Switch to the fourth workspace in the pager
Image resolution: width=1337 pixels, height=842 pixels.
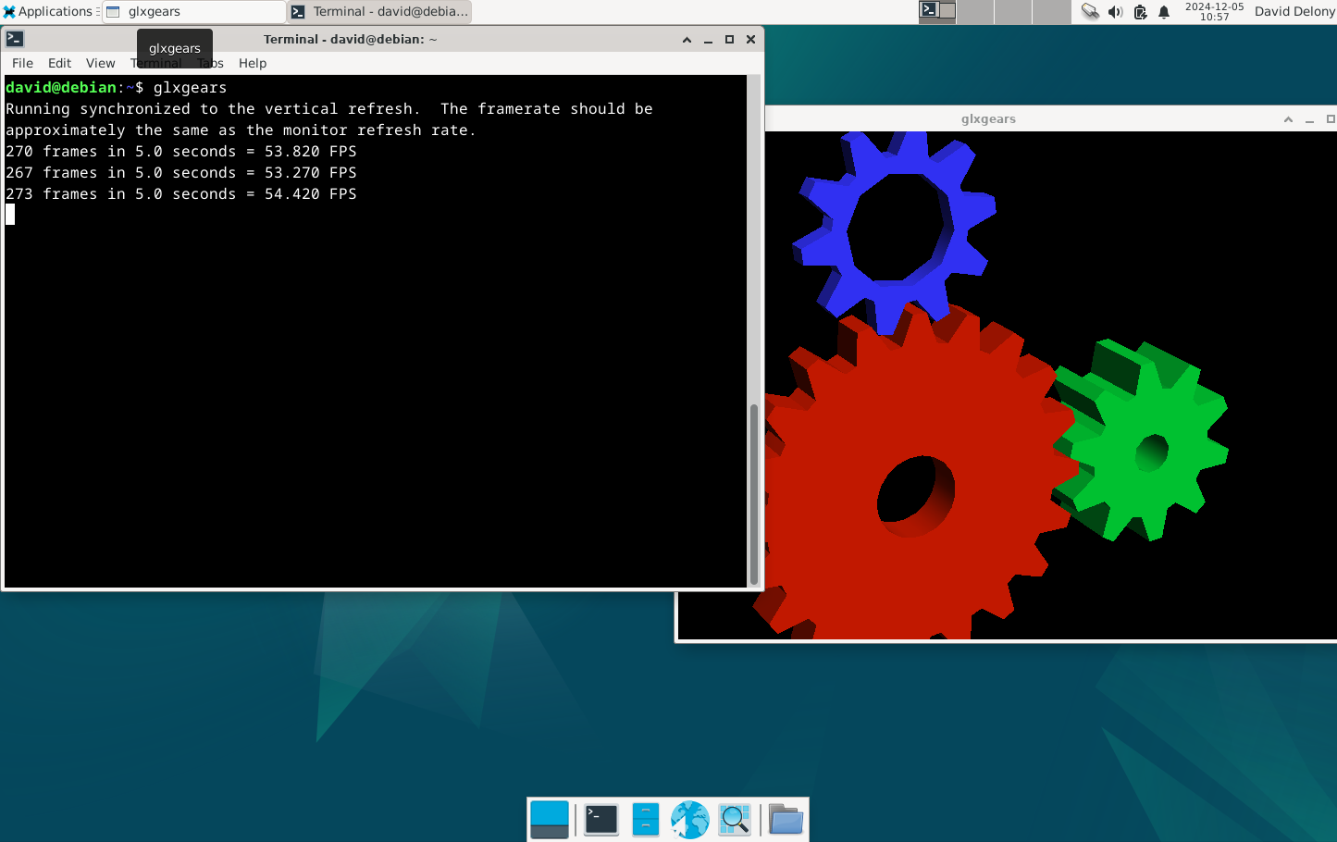(1051, 11)
